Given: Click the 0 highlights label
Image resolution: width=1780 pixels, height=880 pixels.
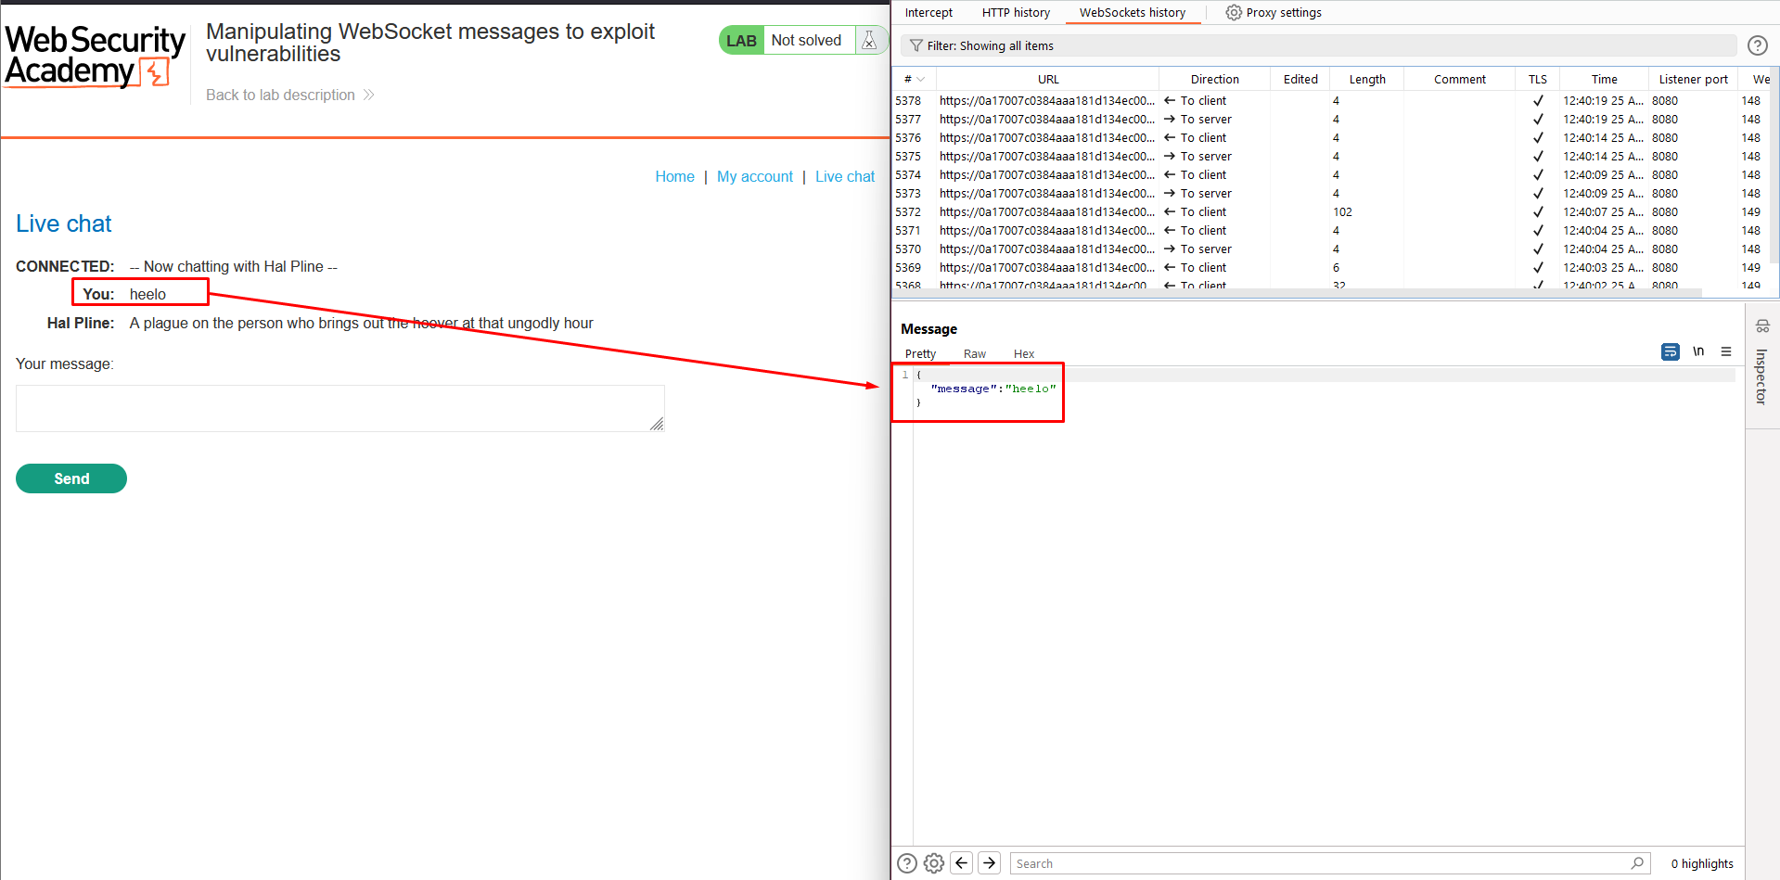Looking at the screenshot, I should click(x=1702, y=863).
